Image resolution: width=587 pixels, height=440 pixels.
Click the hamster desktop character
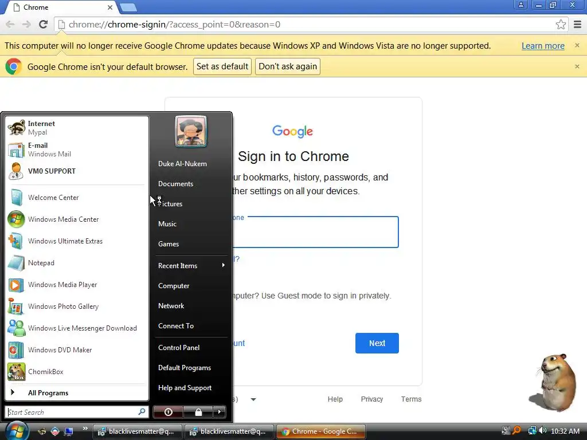tap(554, 382)
